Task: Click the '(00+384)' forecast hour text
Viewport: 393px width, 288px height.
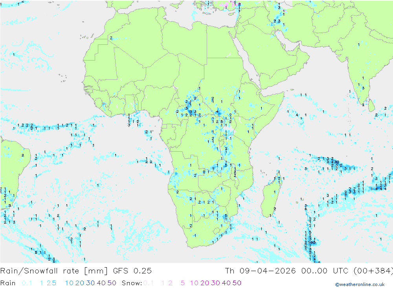Action: (373, 271)
